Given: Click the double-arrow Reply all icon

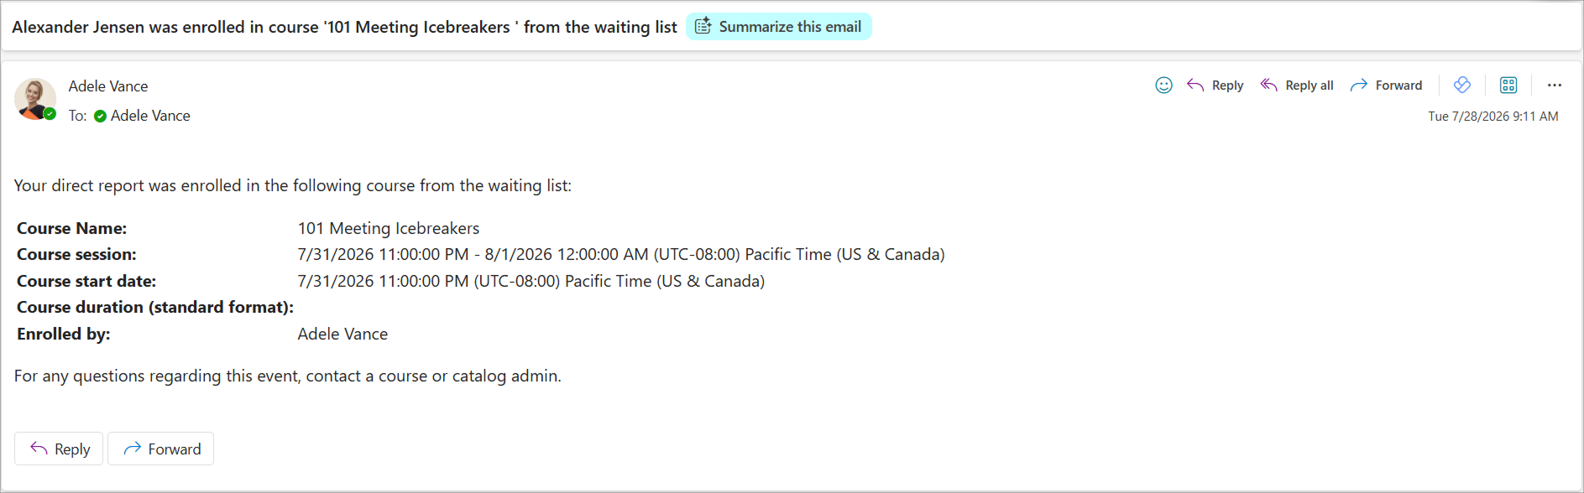Looking at the screenshot, I should (1269, 85).
